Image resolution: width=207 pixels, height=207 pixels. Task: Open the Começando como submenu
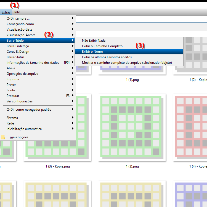pyautogui.click(x=38, y=24)
